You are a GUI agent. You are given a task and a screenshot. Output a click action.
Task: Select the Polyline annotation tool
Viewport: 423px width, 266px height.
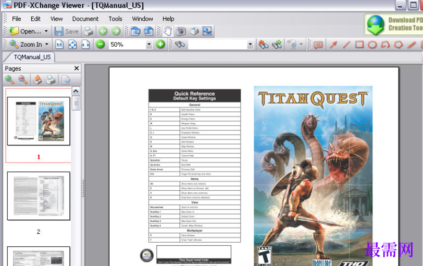pyautogui.click(x=385, y=44)
